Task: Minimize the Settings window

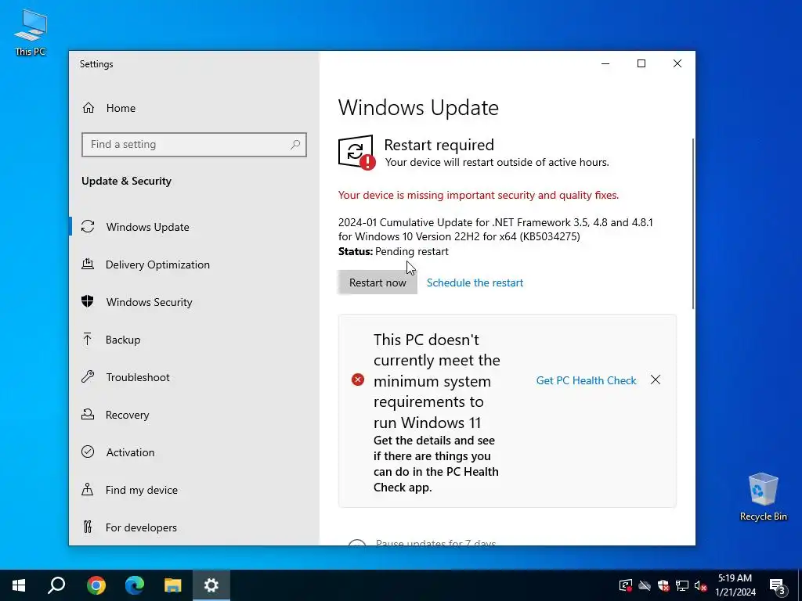Action: [x=605, y=63]
